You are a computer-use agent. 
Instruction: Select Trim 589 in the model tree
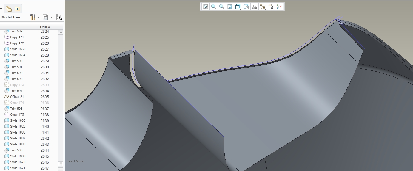pos(16,31)
